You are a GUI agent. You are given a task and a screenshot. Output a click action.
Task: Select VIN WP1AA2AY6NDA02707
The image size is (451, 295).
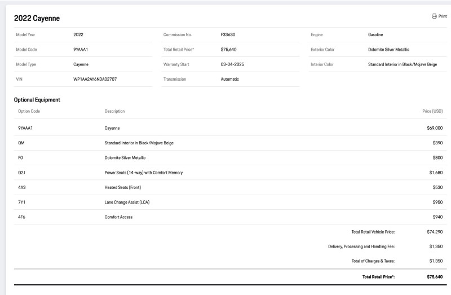pos(95,79)
